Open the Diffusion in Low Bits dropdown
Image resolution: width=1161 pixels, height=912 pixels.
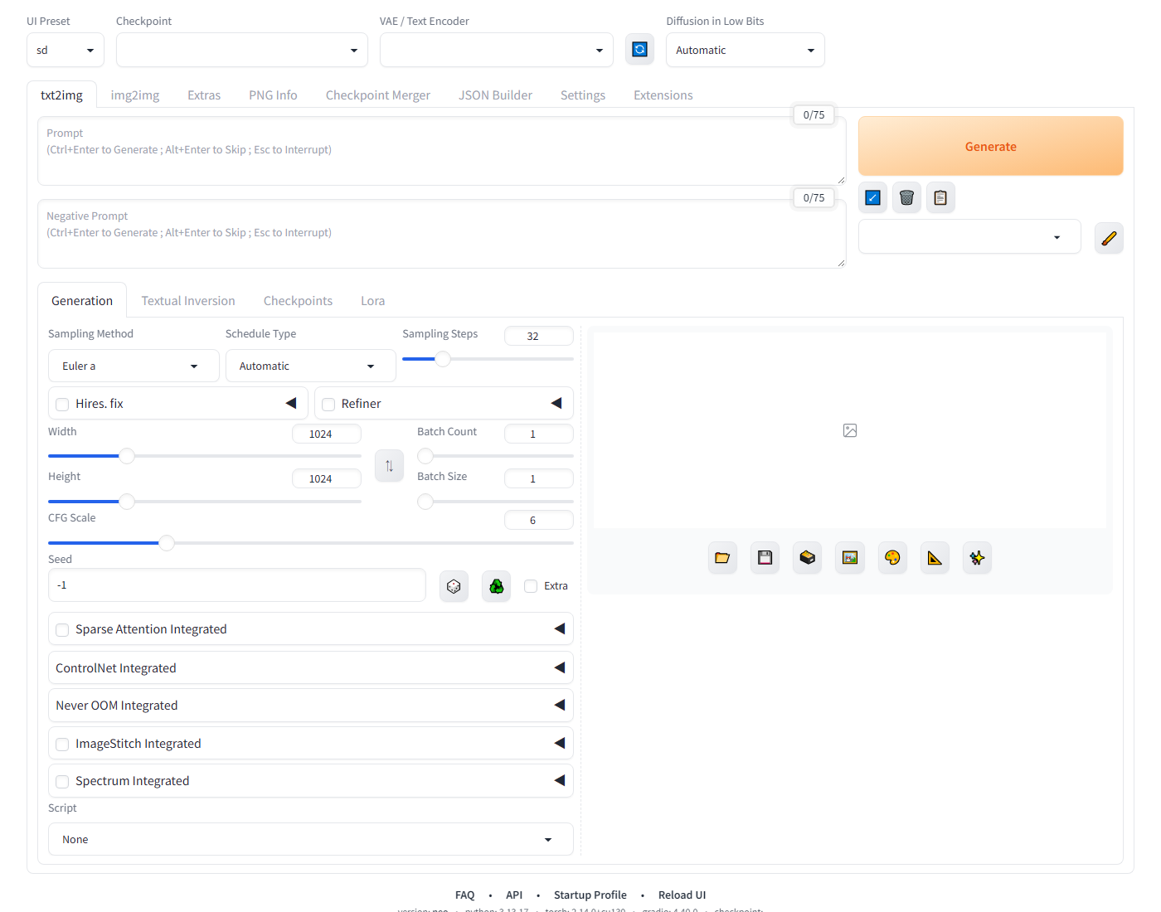(746, 50)
